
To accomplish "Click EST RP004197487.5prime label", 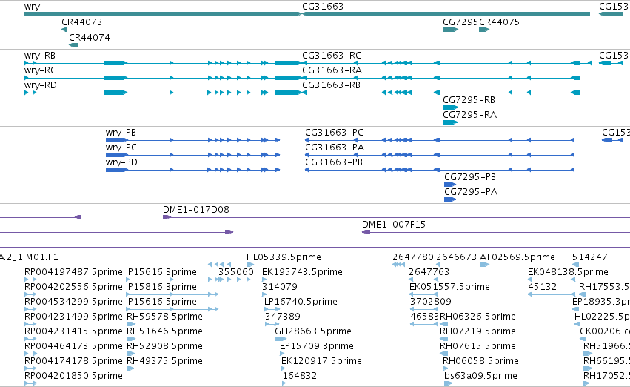I will [x=73, y=272].
